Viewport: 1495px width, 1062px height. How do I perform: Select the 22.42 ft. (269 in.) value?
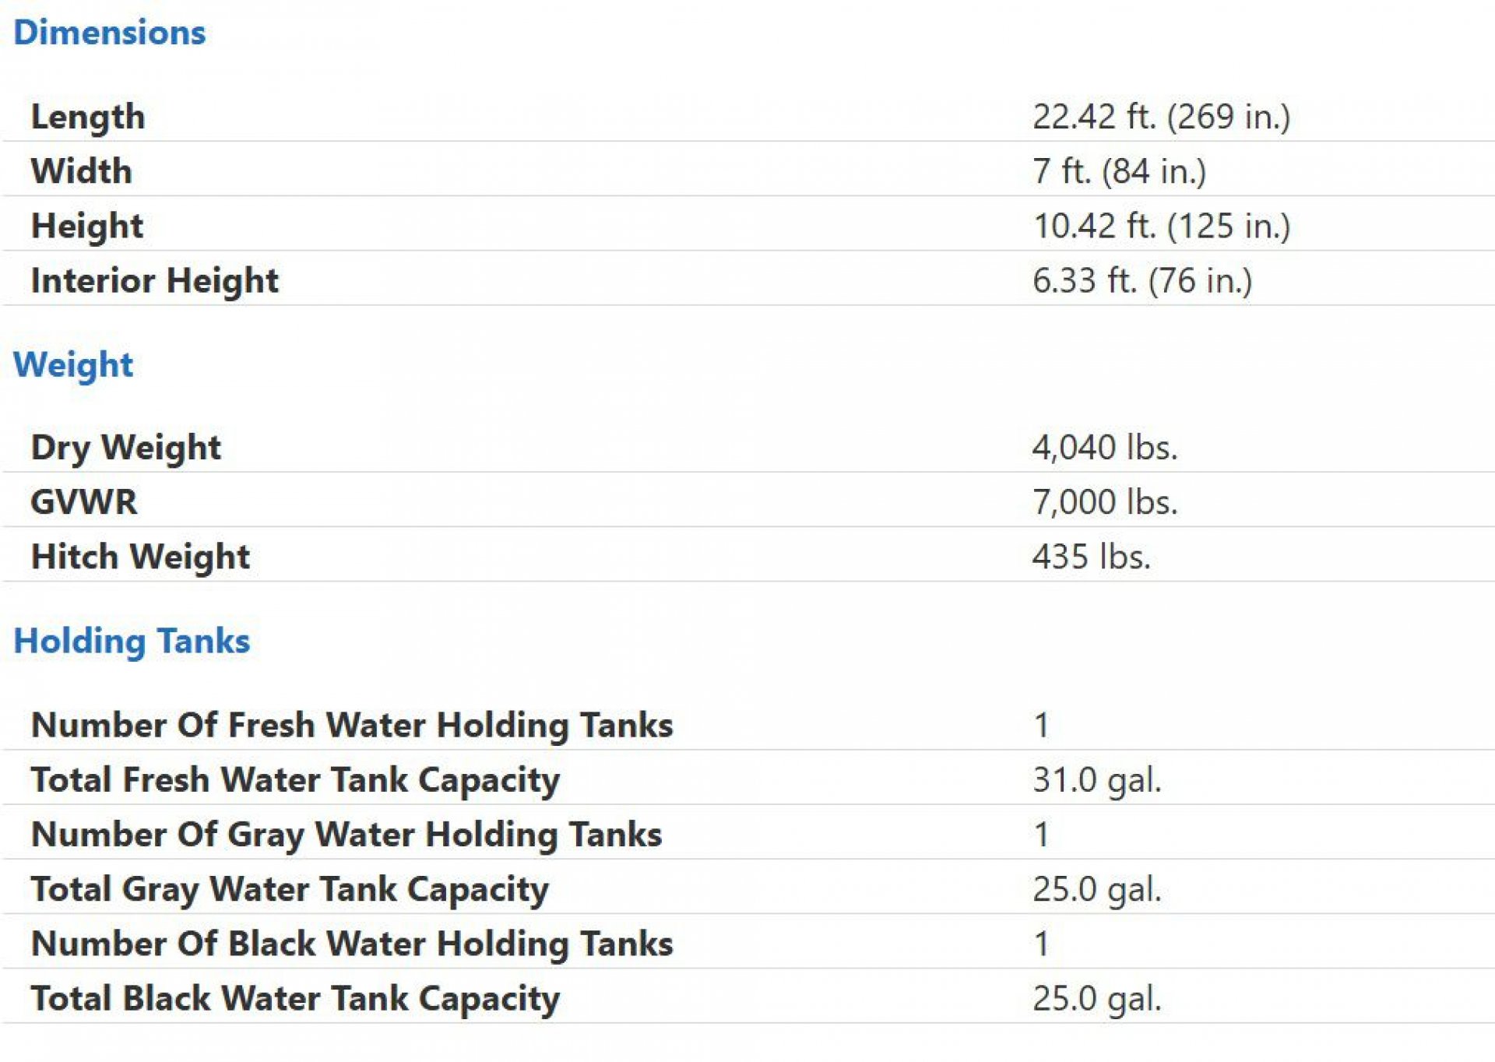pyautogui.click(x=1161, y=118)
